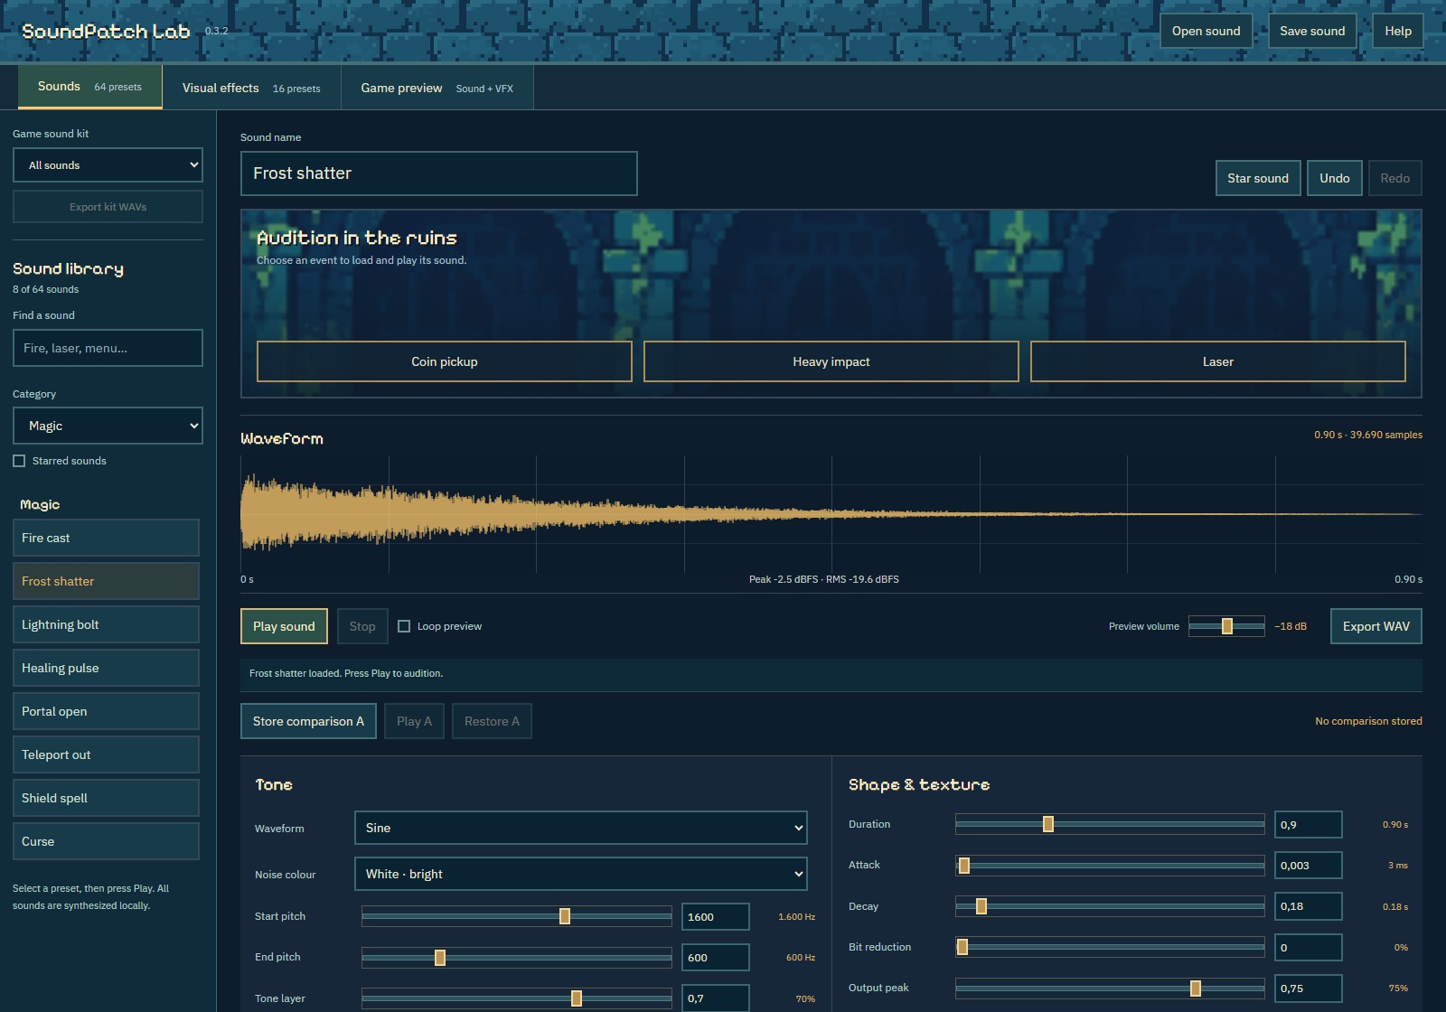Viewport: 1446px width, 1012px height.
Task: Click the Redo button
Action: (1395, 178)
